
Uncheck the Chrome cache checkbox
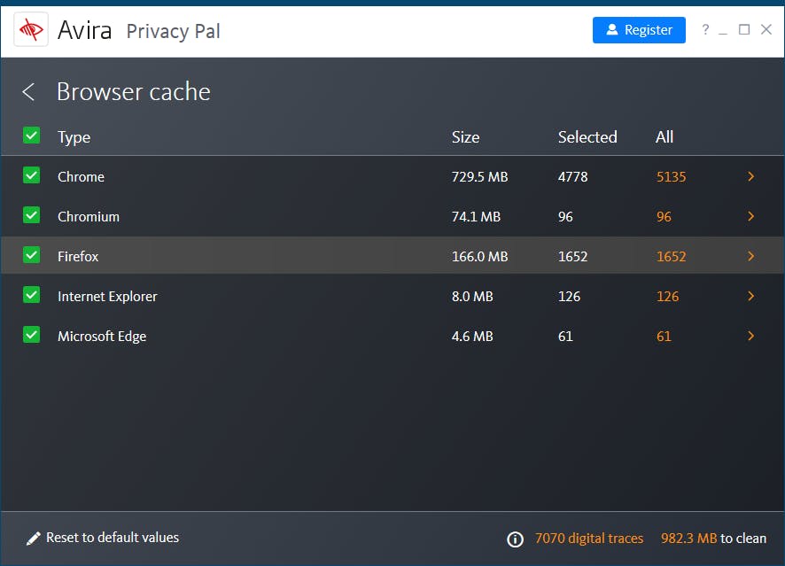click(32, 175)
